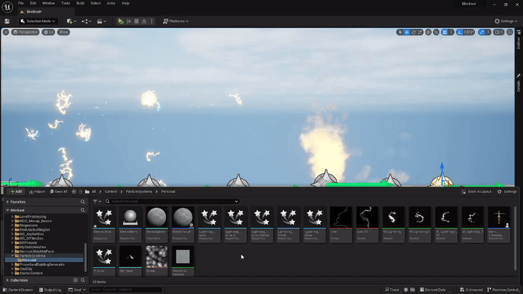Expand the Platforms dropdown
Viewport: 523px width, 294px height.
click(175, 21)
